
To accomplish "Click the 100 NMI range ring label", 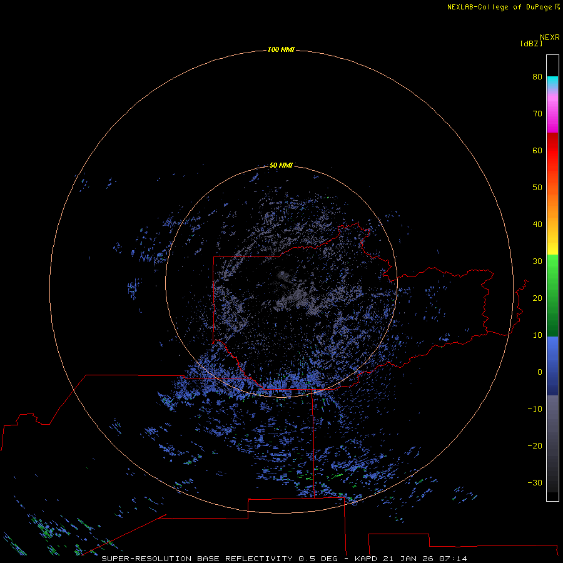I will tap(281, 49).
